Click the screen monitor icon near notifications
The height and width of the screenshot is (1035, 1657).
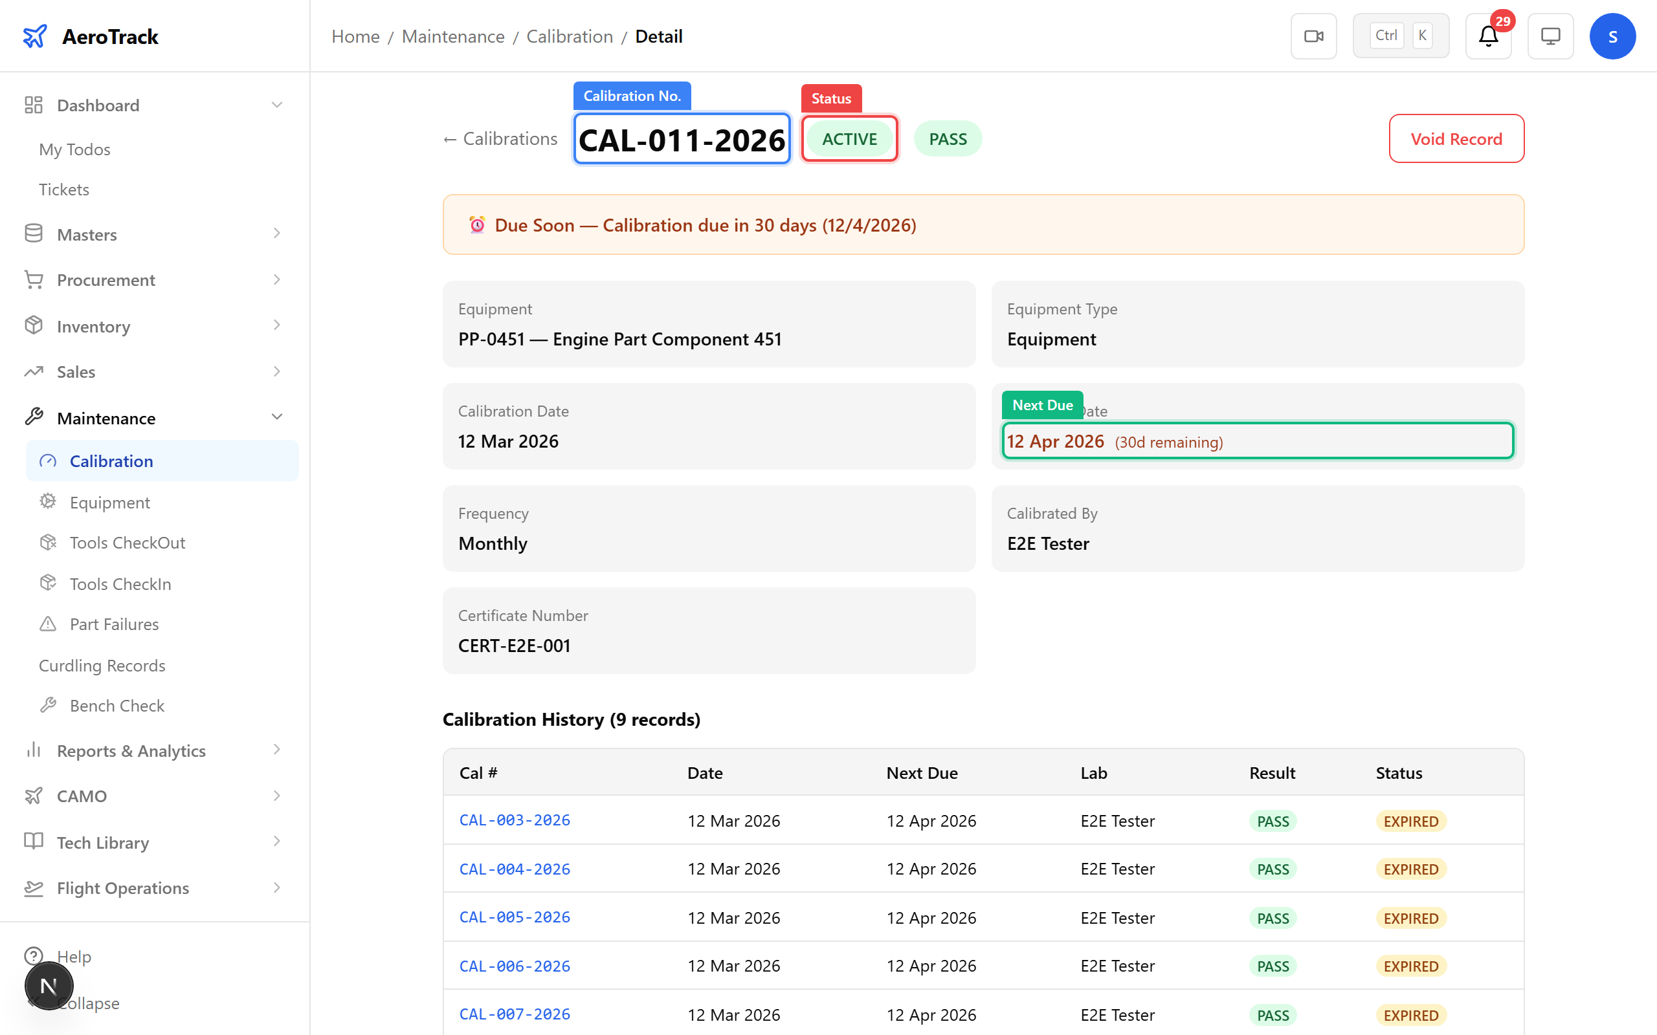[x=1550, y=36]
